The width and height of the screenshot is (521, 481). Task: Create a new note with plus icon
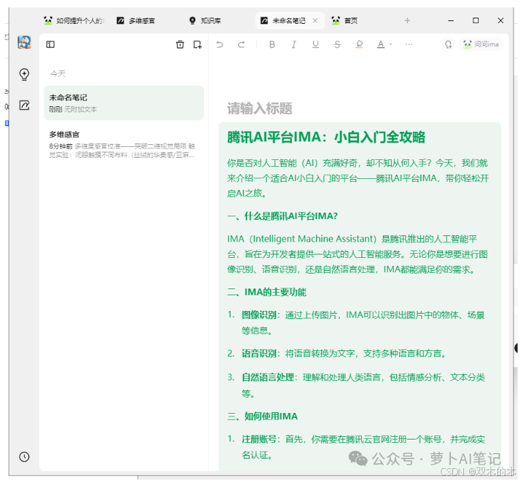197,44
